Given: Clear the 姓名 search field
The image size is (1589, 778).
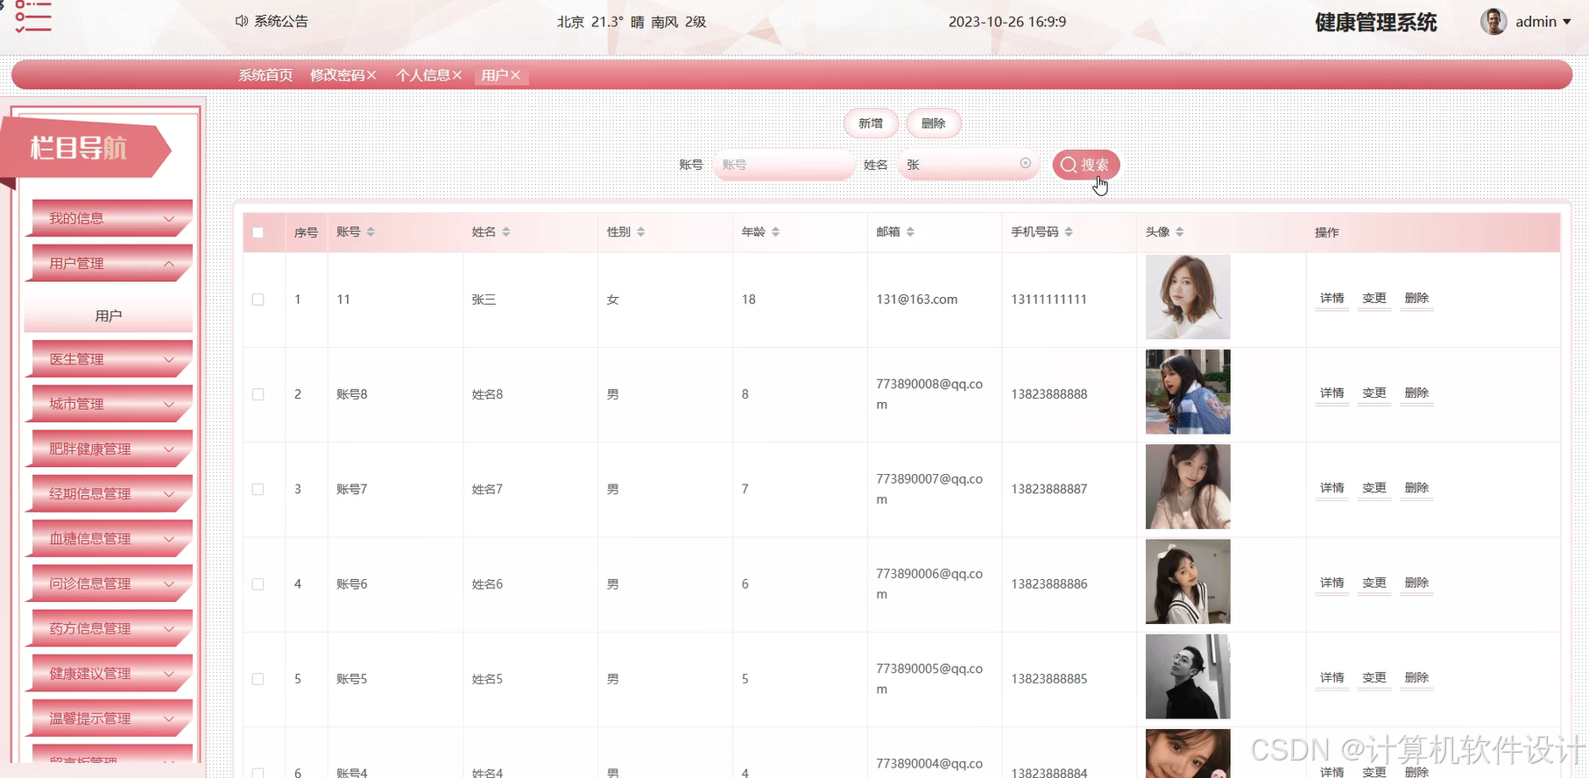Looking at the screenshot, I should (x=1025, y=163).
